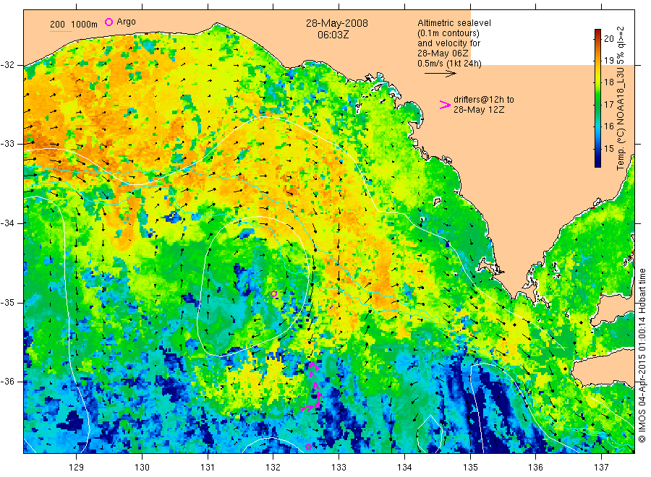This screenshot has width=651, height=477.
Task: Click the longitude axis label 132
Action: pos(273,468)
